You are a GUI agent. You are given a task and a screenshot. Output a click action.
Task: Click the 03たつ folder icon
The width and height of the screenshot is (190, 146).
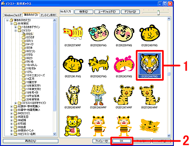coord(24,41)
